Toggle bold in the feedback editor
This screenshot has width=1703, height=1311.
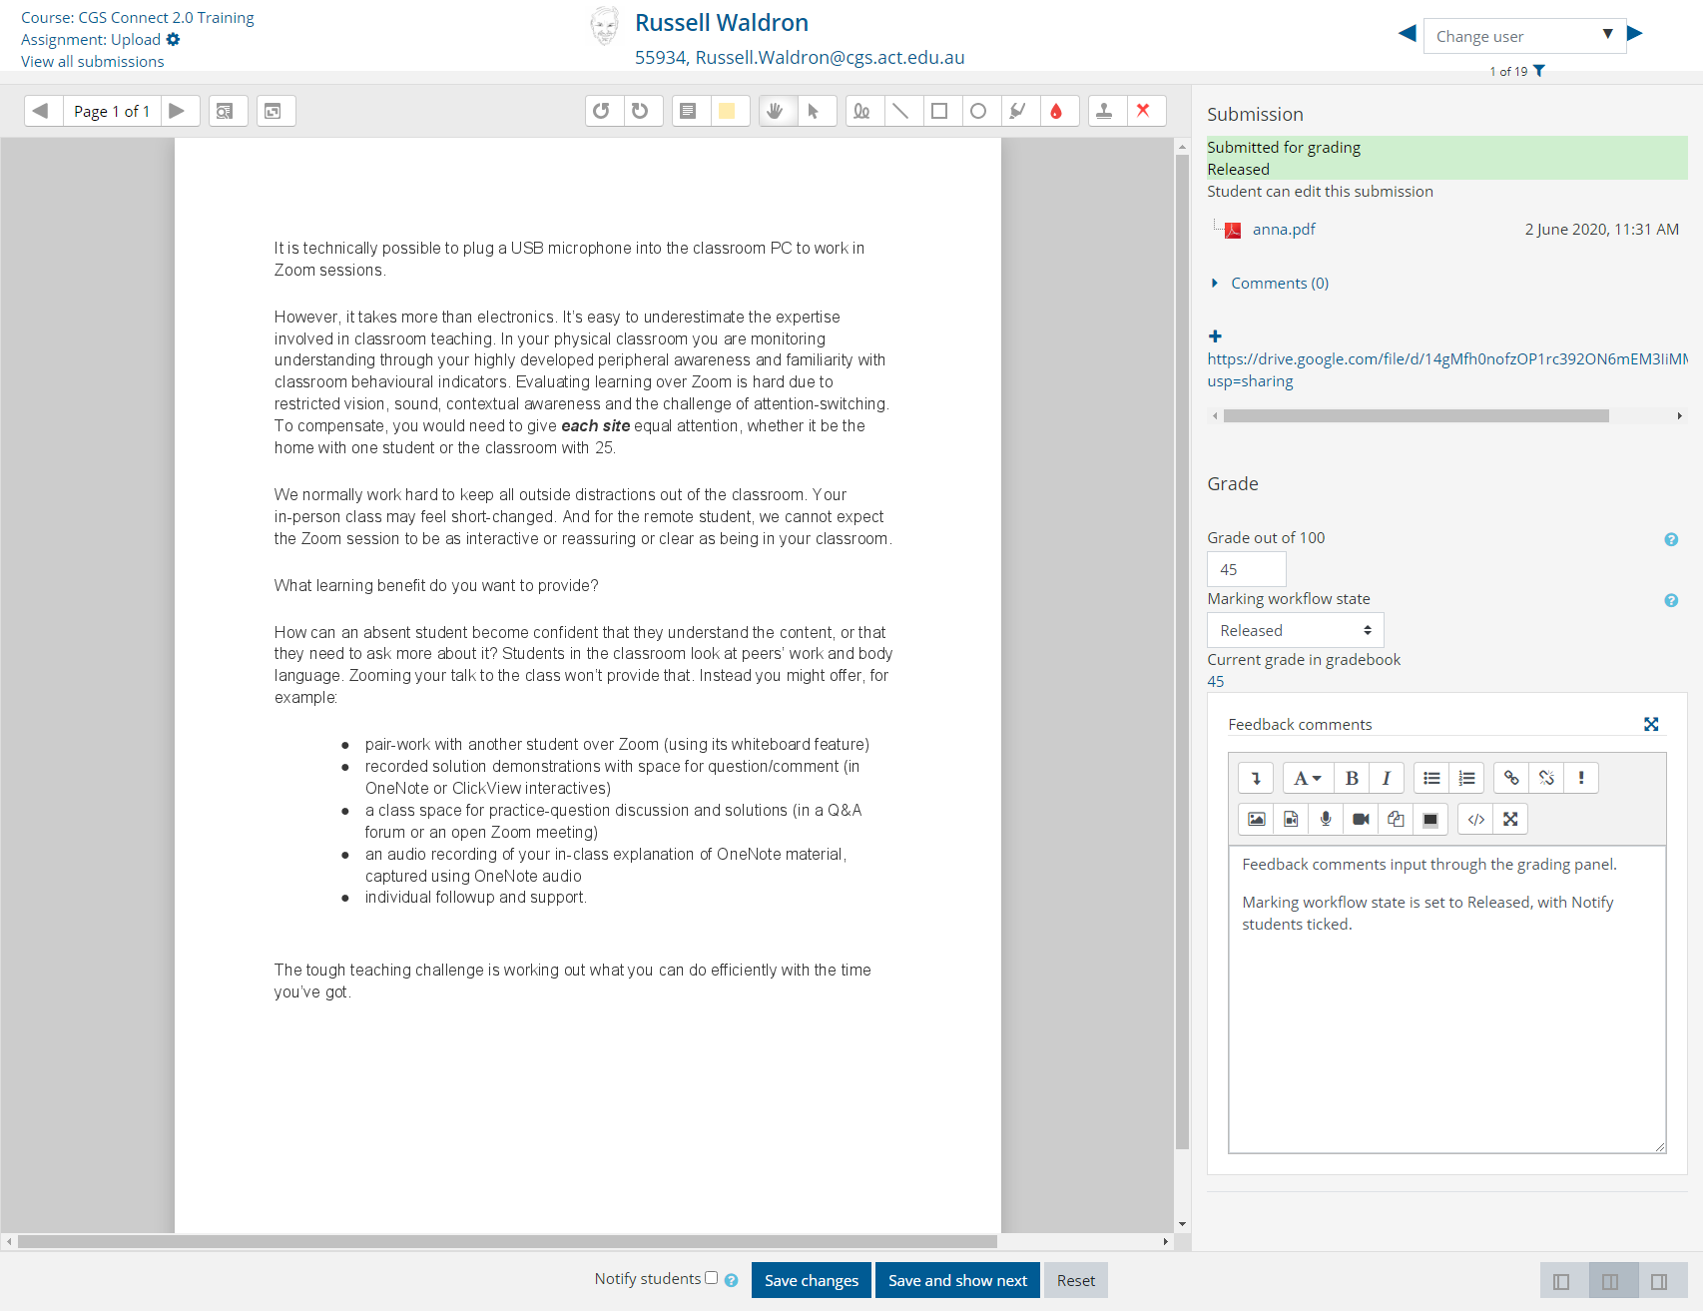1352,778
